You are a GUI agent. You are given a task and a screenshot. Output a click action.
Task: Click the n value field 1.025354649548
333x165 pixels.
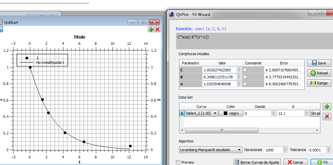pyautogui.click(x=220, y=84)
